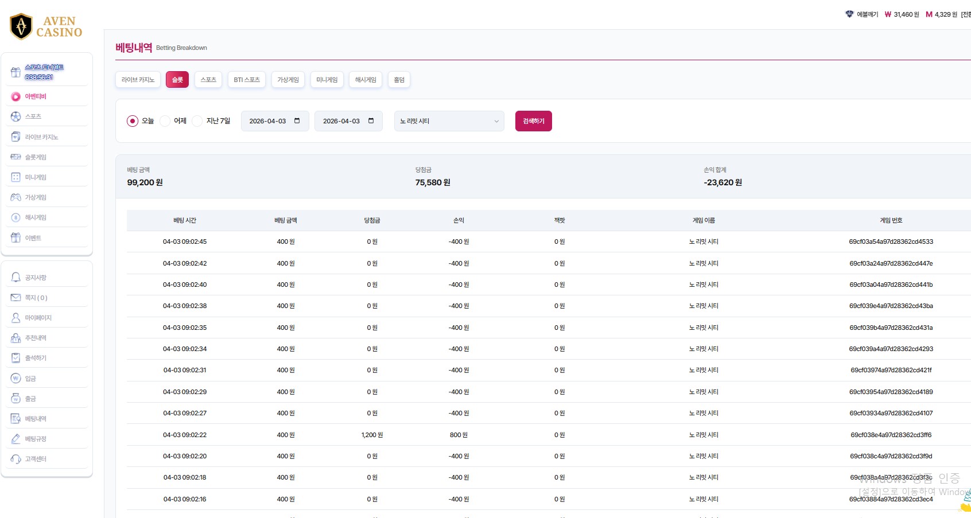Click the 검색하기 search button
Image resolution: width=971 pixels, height=518 pixels.
(533, 121)
